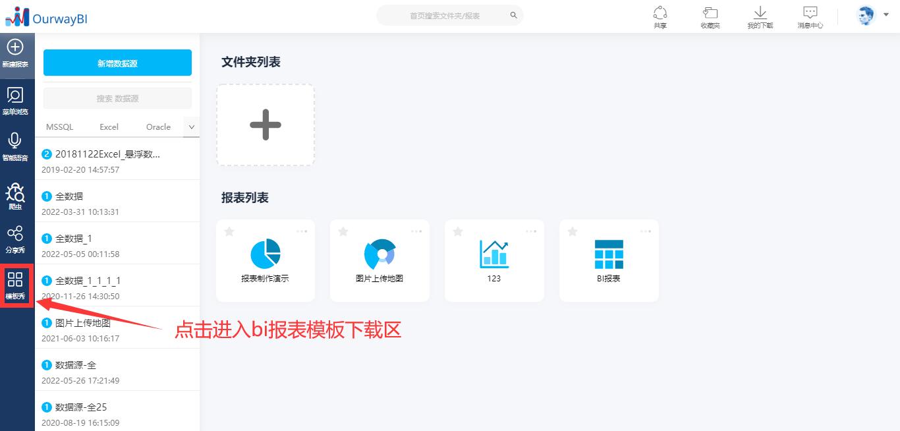
Task: Expand more data source types chevron
Action: [x=192, y=127]
